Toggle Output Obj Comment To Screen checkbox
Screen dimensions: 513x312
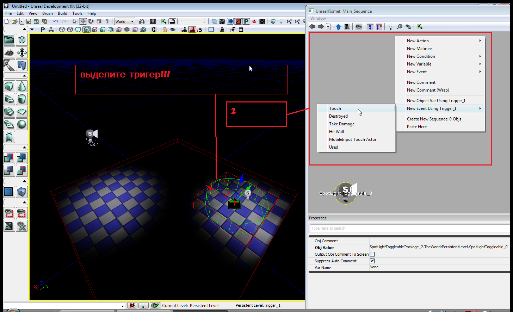coord(372,254)
